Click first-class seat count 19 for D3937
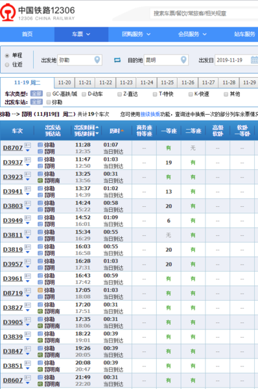This screenshot has width=258, height=389. coord(169,163)
